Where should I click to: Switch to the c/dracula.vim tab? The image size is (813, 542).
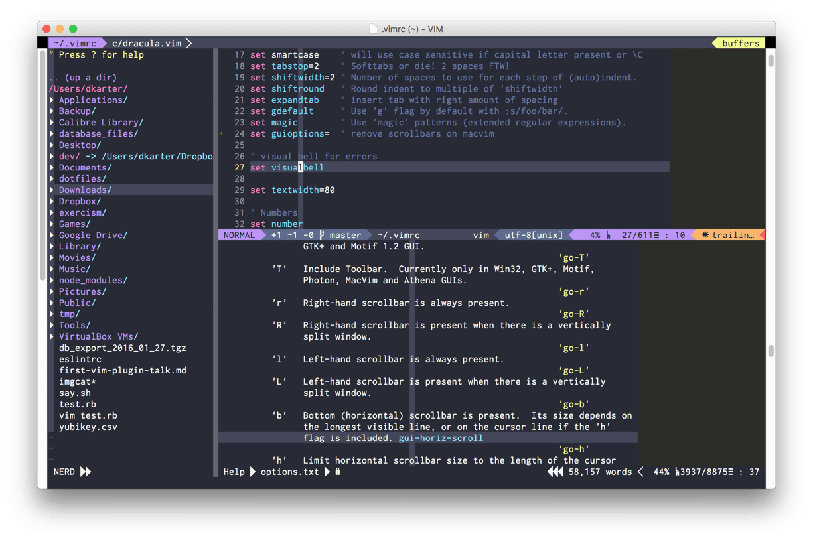pos(147,43)
